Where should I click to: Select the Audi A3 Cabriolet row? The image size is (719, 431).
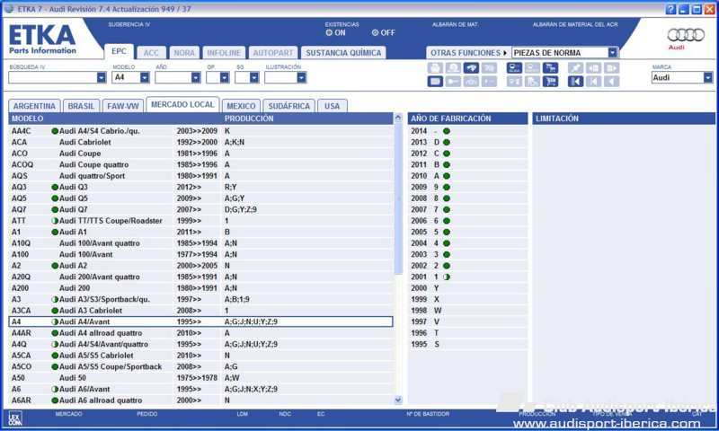tap(200, 311)
